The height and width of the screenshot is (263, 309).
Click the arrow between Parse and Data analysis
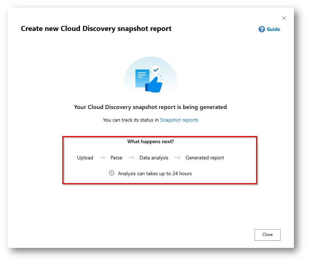coord(131,158)
